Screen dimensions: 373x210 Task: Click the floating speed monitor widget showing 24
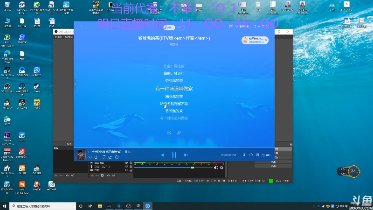(348, 171)
